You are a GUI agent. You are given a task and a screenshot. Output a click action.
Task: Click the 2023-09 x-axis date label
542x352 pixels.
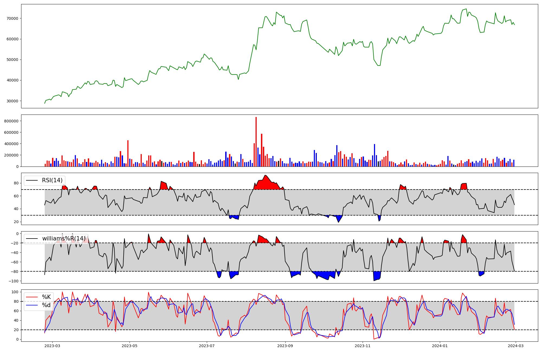tap(285, 346)
